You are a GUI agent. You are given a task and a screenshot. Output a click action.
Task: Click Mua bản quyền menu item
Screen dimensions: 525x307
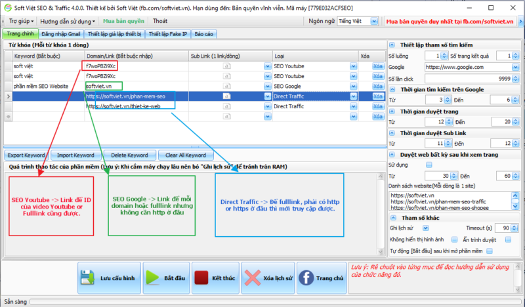(x=123, y=21)
